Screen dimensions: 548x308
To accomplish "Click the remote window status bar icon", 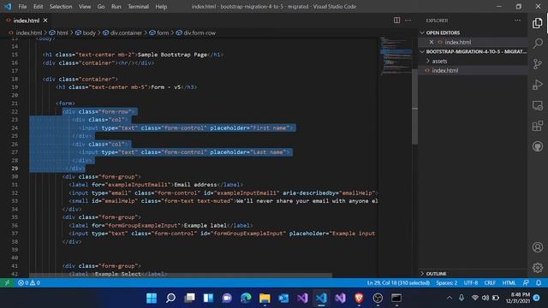I will 7,283.
